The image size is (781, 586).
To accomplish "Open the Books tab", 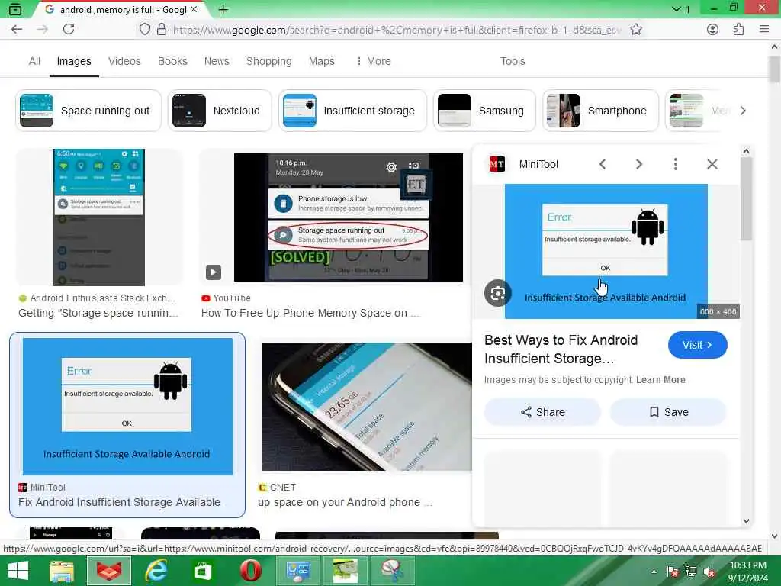I will [x=172, y=61].
